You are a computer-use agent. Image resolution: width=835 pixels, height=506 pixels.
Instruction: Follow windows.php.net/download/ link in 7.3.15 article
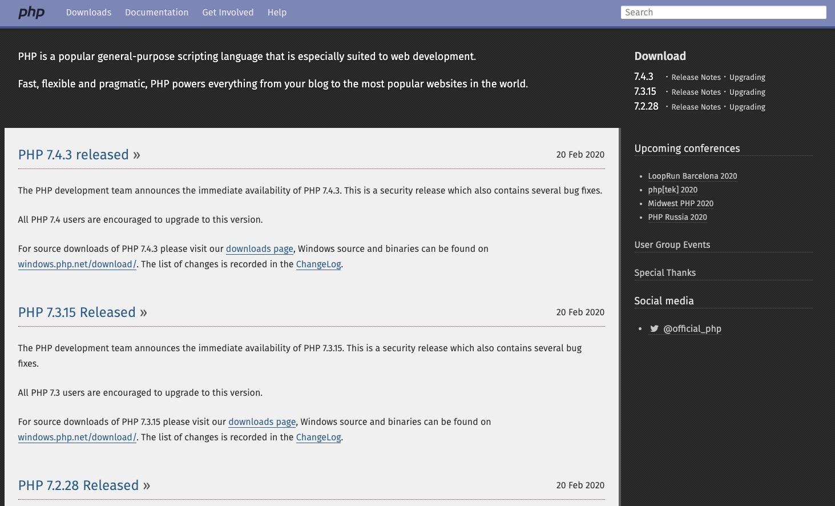[77, 437]
